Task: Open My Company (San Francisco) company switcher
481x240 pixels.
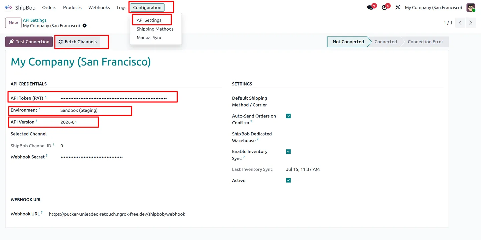Action: (x=433, y=7)
